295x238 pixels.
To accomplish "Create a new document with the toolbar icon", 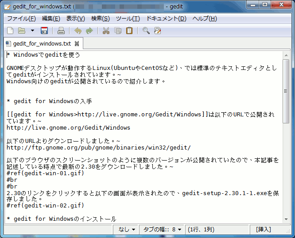I will point(11,31).
